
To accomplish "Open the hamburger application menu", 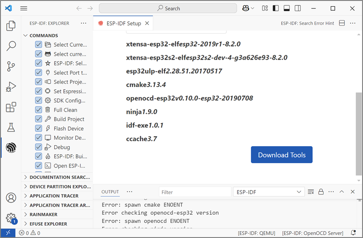I will point(24,9).
